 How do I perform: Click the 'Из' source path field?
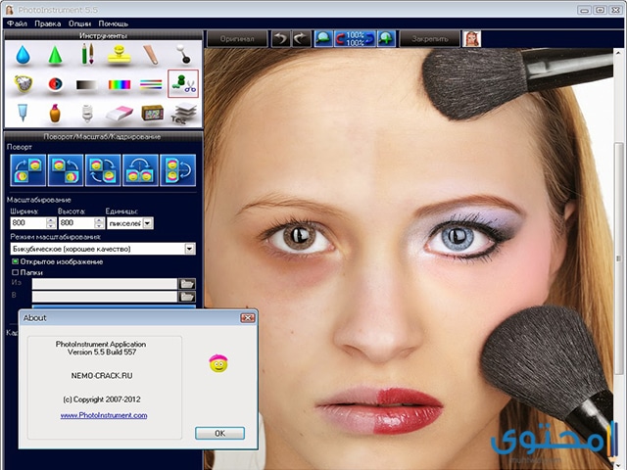(x=105, y=284)
